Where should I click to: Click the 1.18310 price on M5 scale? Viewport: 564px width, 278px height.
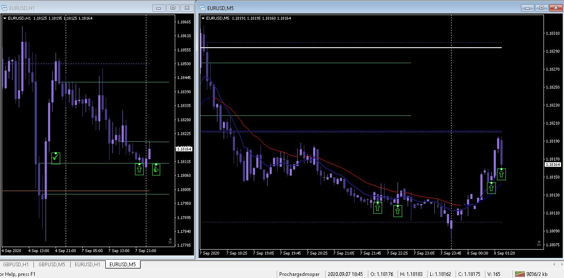coord(553,33)
